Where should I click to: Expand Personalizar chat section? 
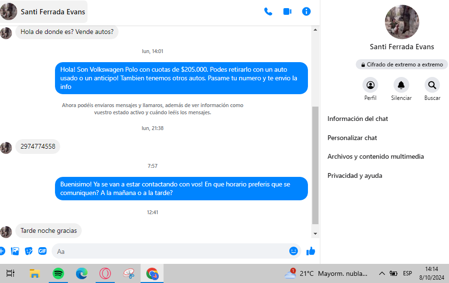coord(352,138)
